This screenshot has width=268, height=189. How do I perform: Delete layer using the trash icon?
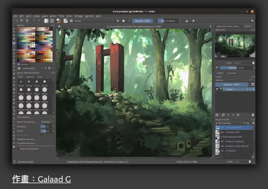(253, 115)
